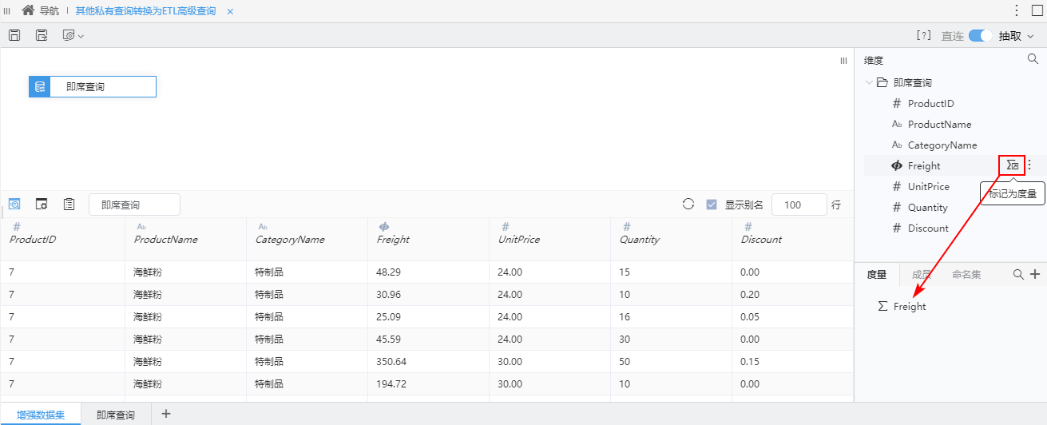Screen dimensions: 1047x425
Task: Open the view settings dropdown arrow in toolbar
Action: pos(81,36)
